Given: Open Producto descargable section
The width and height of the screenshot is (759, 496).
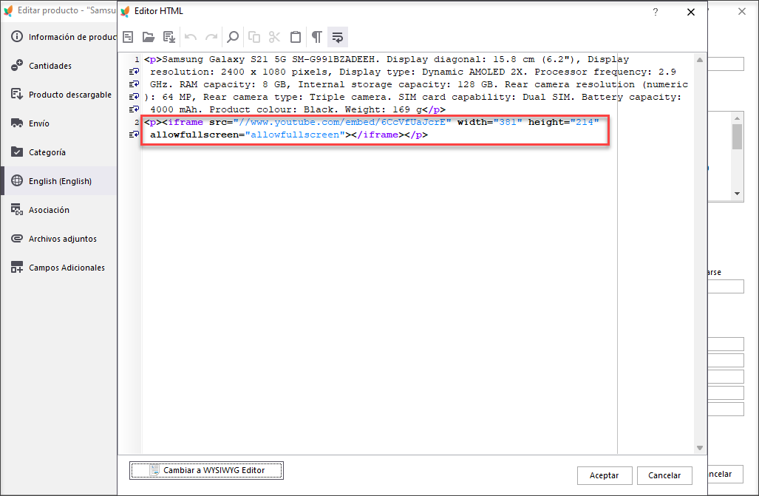Looking at the screenshot, I should pos(58,95).
